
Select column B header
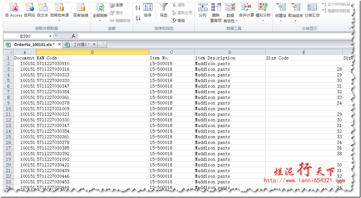coord(92,52)
